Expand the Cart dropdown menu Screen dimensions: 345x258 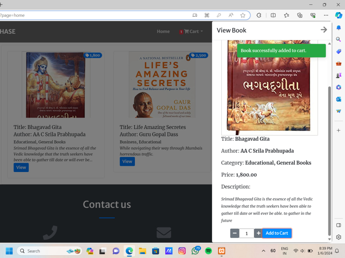(x=191, y=31)
